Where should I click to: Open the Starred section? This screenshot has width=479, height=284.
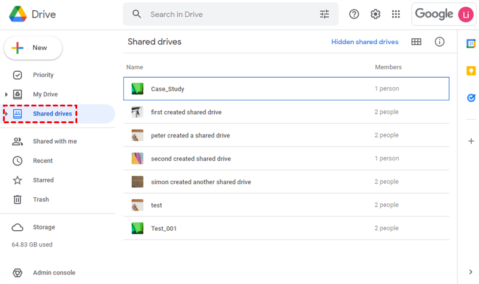[x=43, y=180]
